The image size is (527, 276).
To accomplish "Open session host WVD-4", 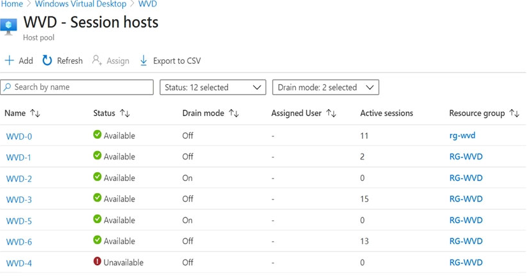I will pyautogui.click(x=18, y=263).
